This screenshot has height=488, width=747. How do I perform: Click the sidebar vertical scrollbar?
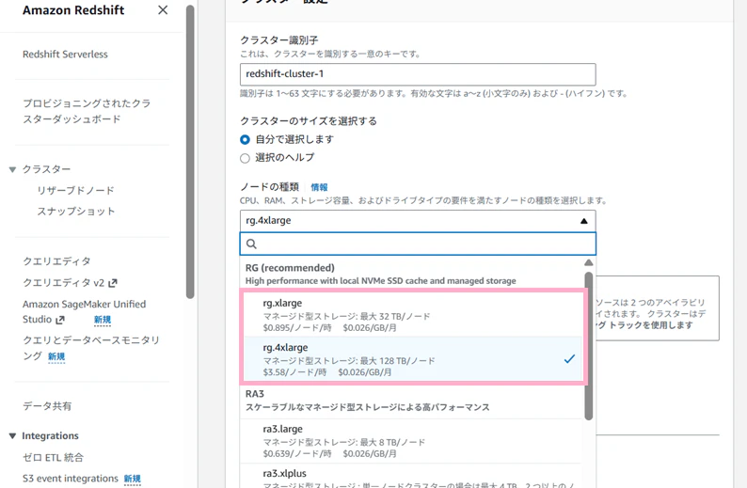click(x=190, y=152)
